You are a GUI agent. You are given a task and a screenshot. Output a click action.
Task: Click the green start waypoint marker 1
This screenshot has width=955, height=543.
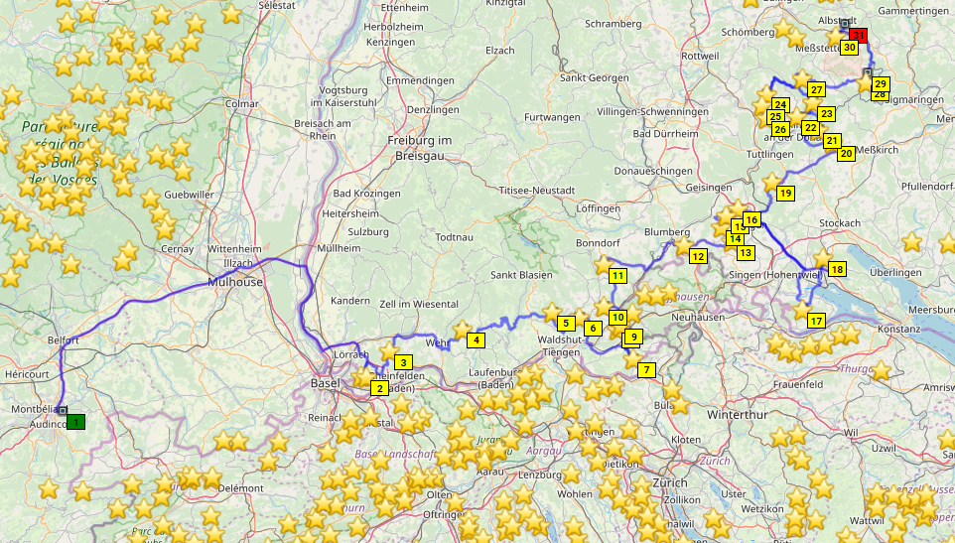[x=77, y=422]
